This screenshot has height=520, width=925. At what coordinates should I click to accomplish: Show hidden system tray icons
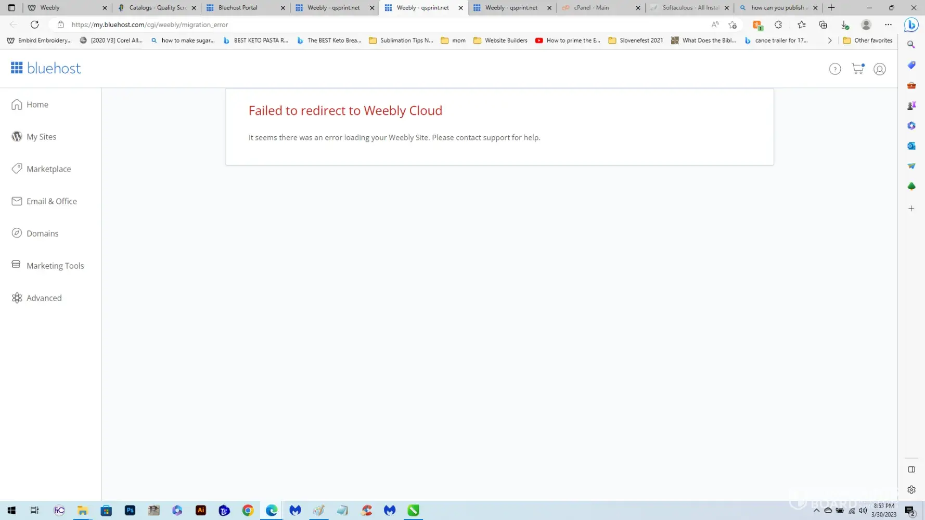tap(816, 510)
